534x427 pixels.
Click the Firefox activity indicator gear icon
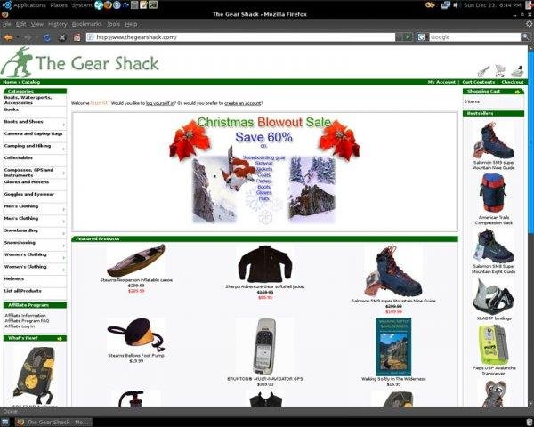point(530,24)
